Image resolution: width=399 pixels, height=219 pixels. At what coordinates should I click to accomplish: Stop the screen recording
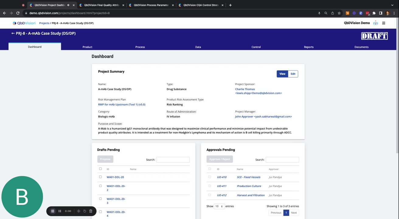click(x=53, y=211)
